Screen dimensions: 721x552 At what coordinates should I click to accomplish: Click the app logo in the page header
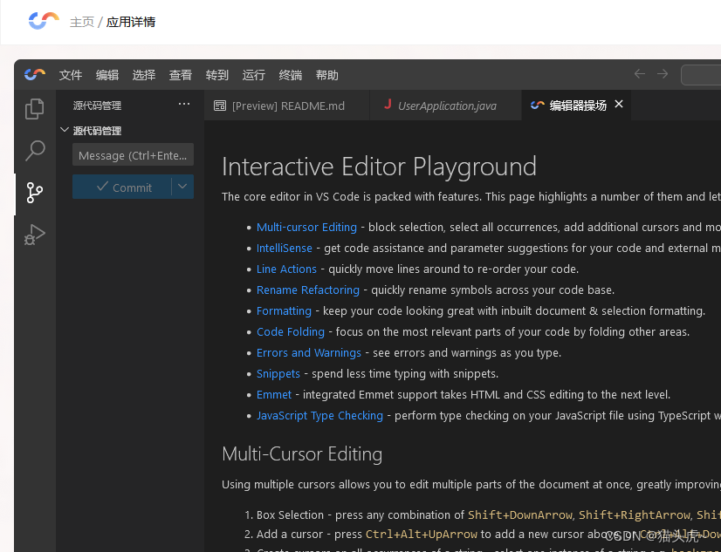coord(44,21)
